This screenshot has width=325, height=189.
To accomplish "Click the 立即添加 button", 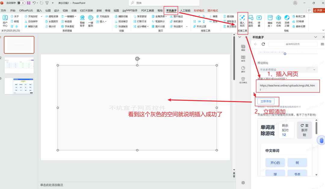I will tap(268, 101).
